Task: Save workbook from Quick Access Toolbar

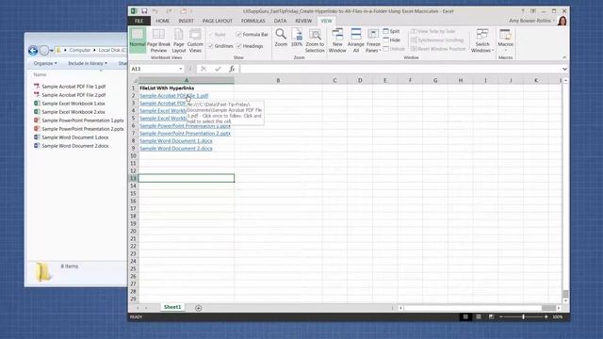Action: pyautogui.click(x=144, y=11)
